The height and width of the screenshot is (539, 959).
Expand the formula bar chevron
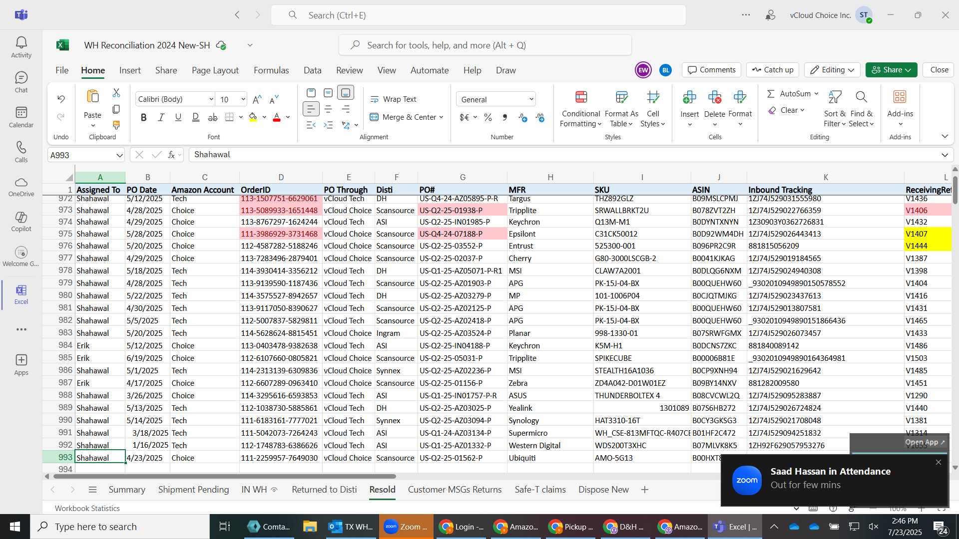pyautogui.click(x=945, y=155)
